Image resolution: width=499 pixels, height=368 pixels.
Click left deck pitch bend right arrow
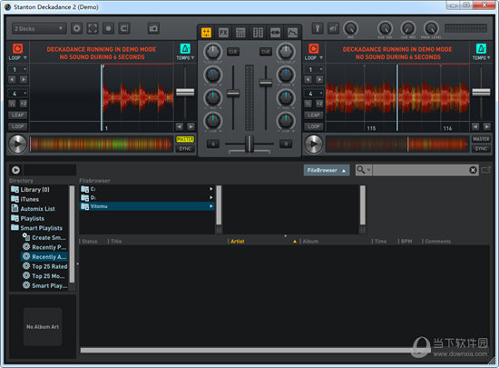point(191,127)
